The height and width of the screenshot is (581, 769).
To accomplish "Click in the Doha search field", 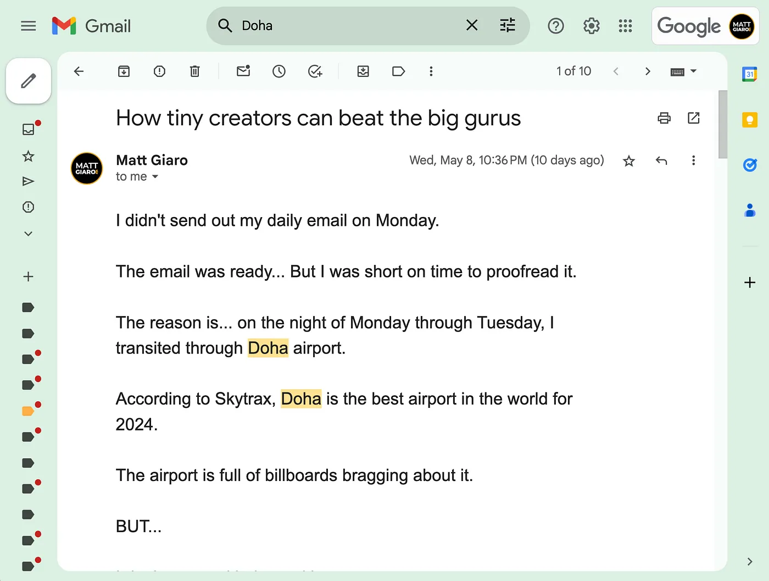I will 349,25.
